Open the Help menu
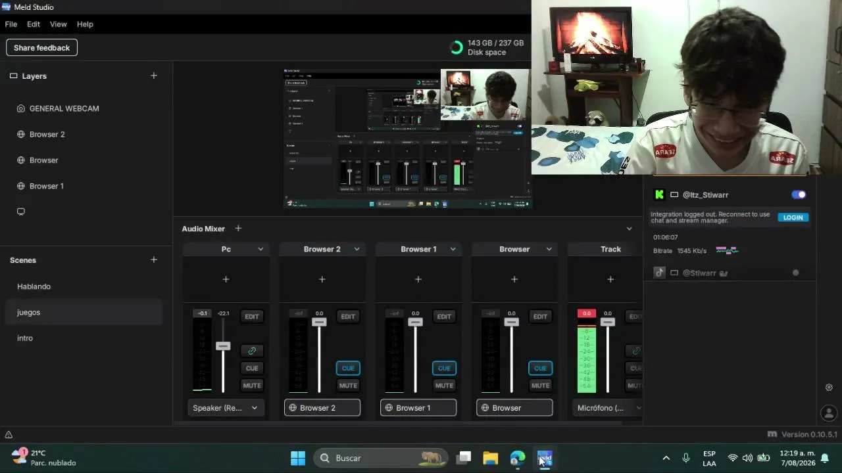 (x=85, y=24)
